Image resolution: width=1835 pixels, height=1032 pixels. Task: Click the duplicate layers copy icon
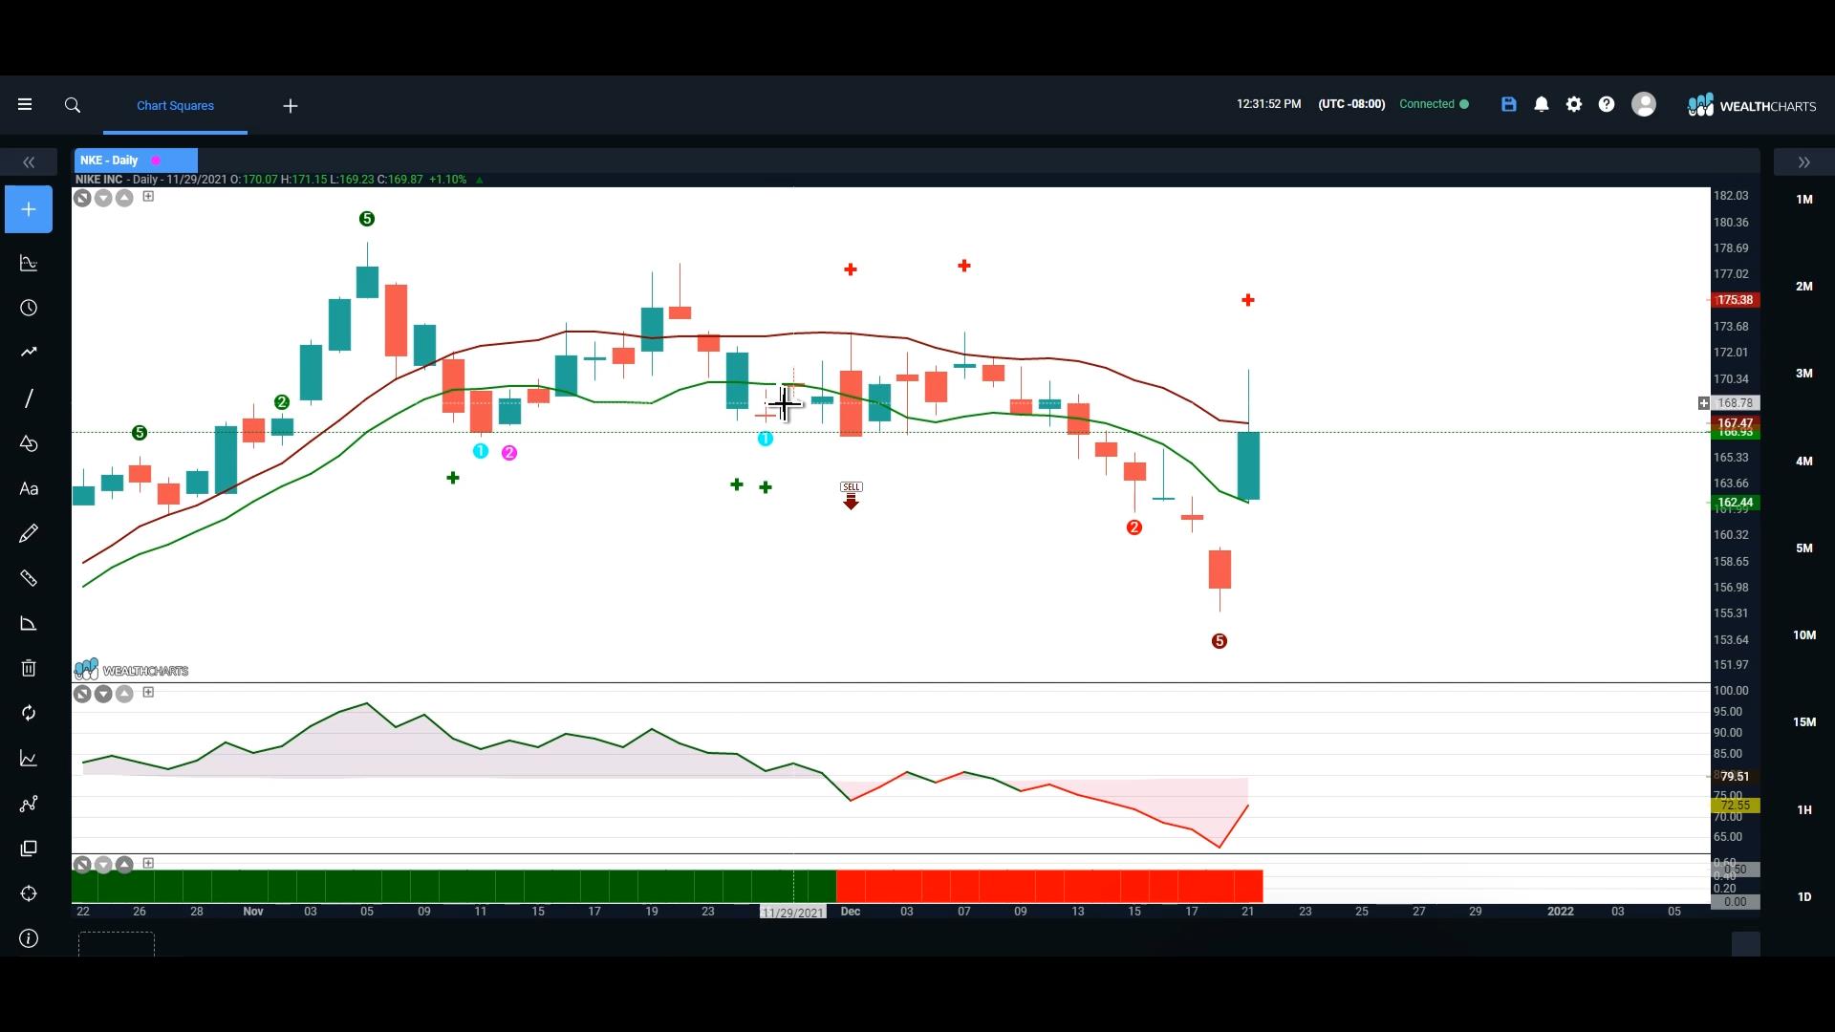pyautogui.click(x=29, y=849)
